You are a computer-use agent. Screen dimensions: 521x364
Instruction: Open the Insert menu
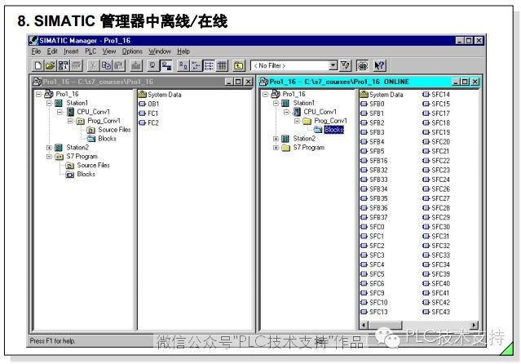(x=71, y=51)
